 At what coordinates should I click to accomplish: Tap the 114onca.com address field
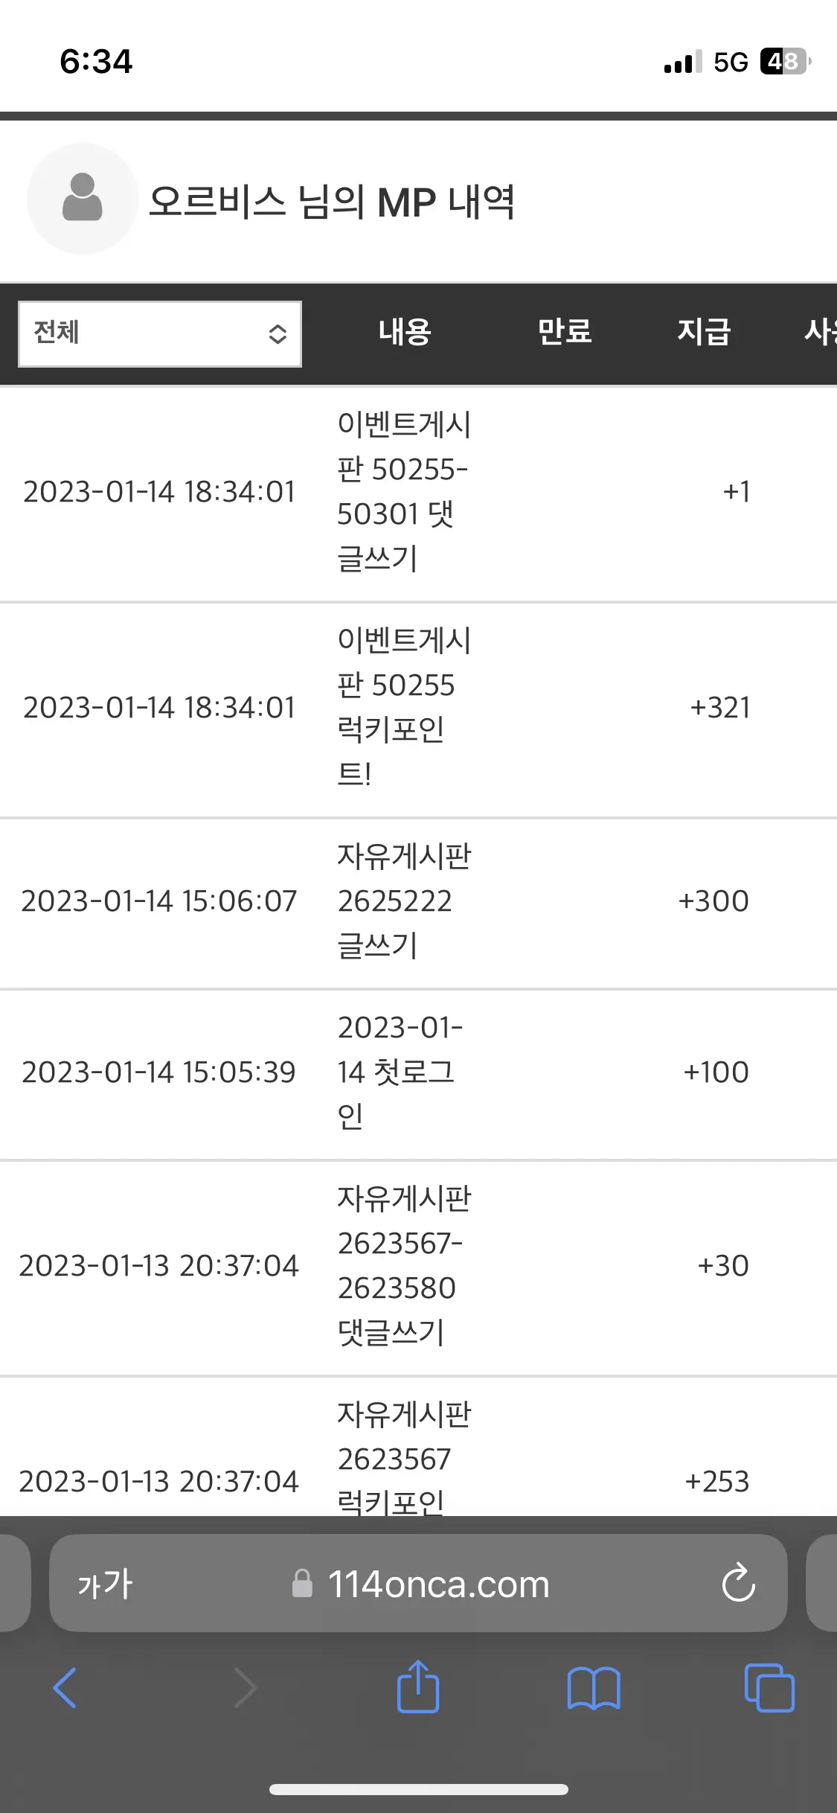coord(418,1583)
